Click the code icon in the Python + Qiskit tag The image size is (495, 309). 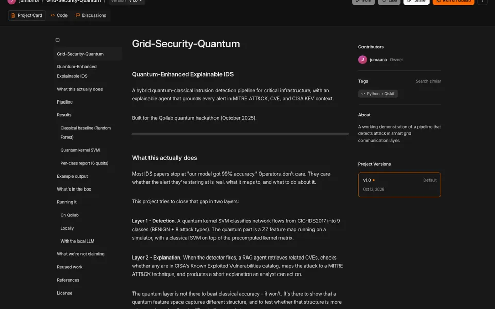point(363,94)
